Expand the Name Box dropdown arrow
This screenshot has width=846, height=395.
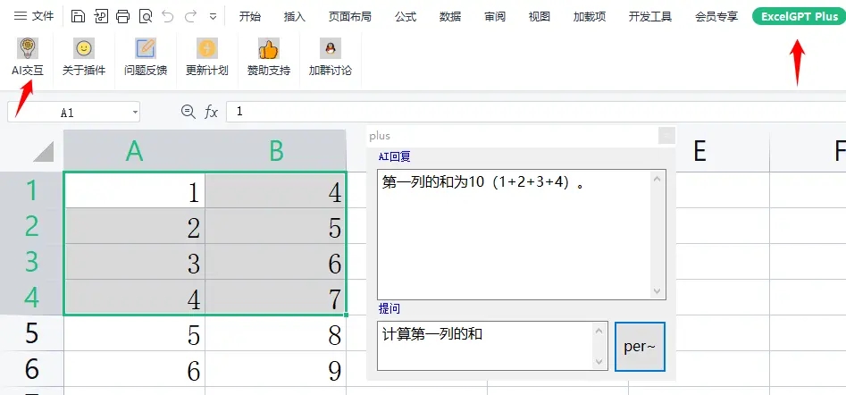point(135,113)
